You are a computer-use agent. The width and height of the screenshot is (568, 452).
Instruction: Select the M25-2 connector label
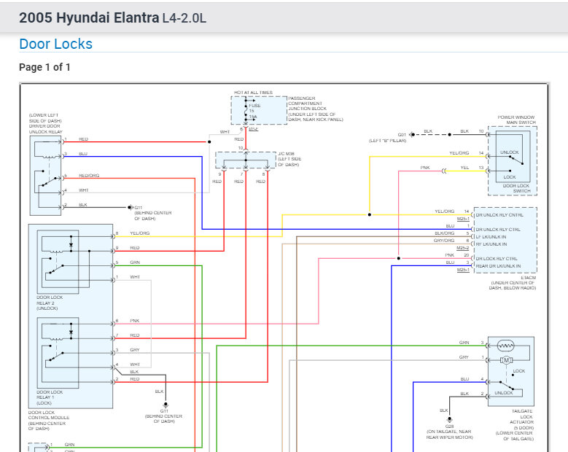(462, 248)
